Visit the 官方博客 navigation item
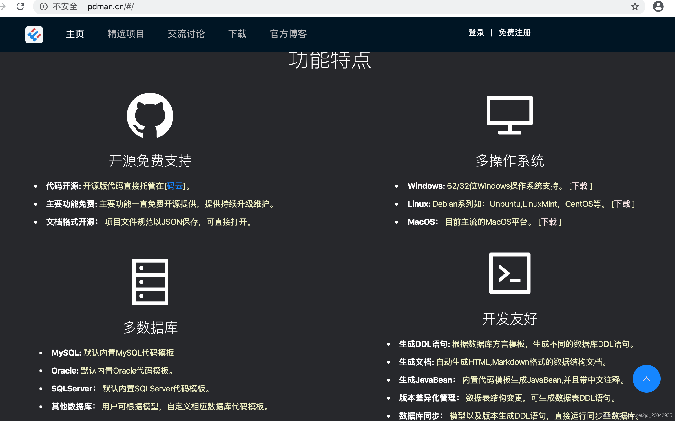The image size is (675, 421). 288,34
